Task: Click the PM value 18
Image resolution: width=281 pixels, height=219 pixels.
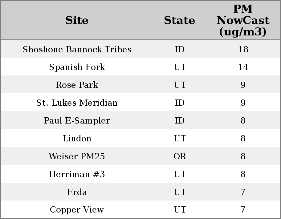Action: (x=243, y=50)
